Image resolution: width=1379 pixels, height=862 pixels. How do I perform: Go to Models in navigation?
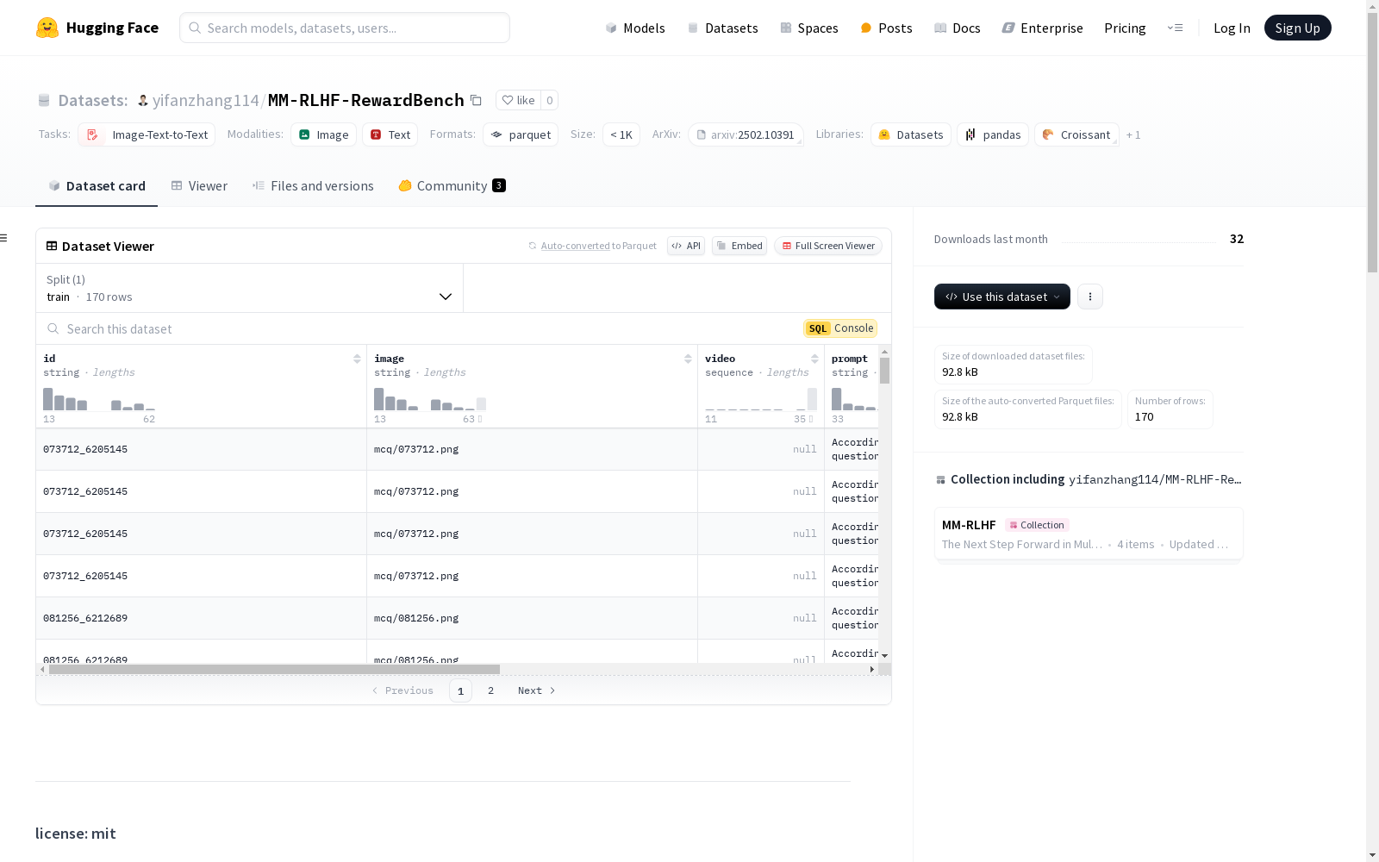tap(635, 28)
